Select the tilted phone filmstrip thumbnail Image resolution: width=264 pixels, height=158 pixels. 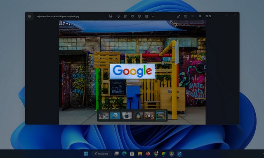(x=138, y=116)
